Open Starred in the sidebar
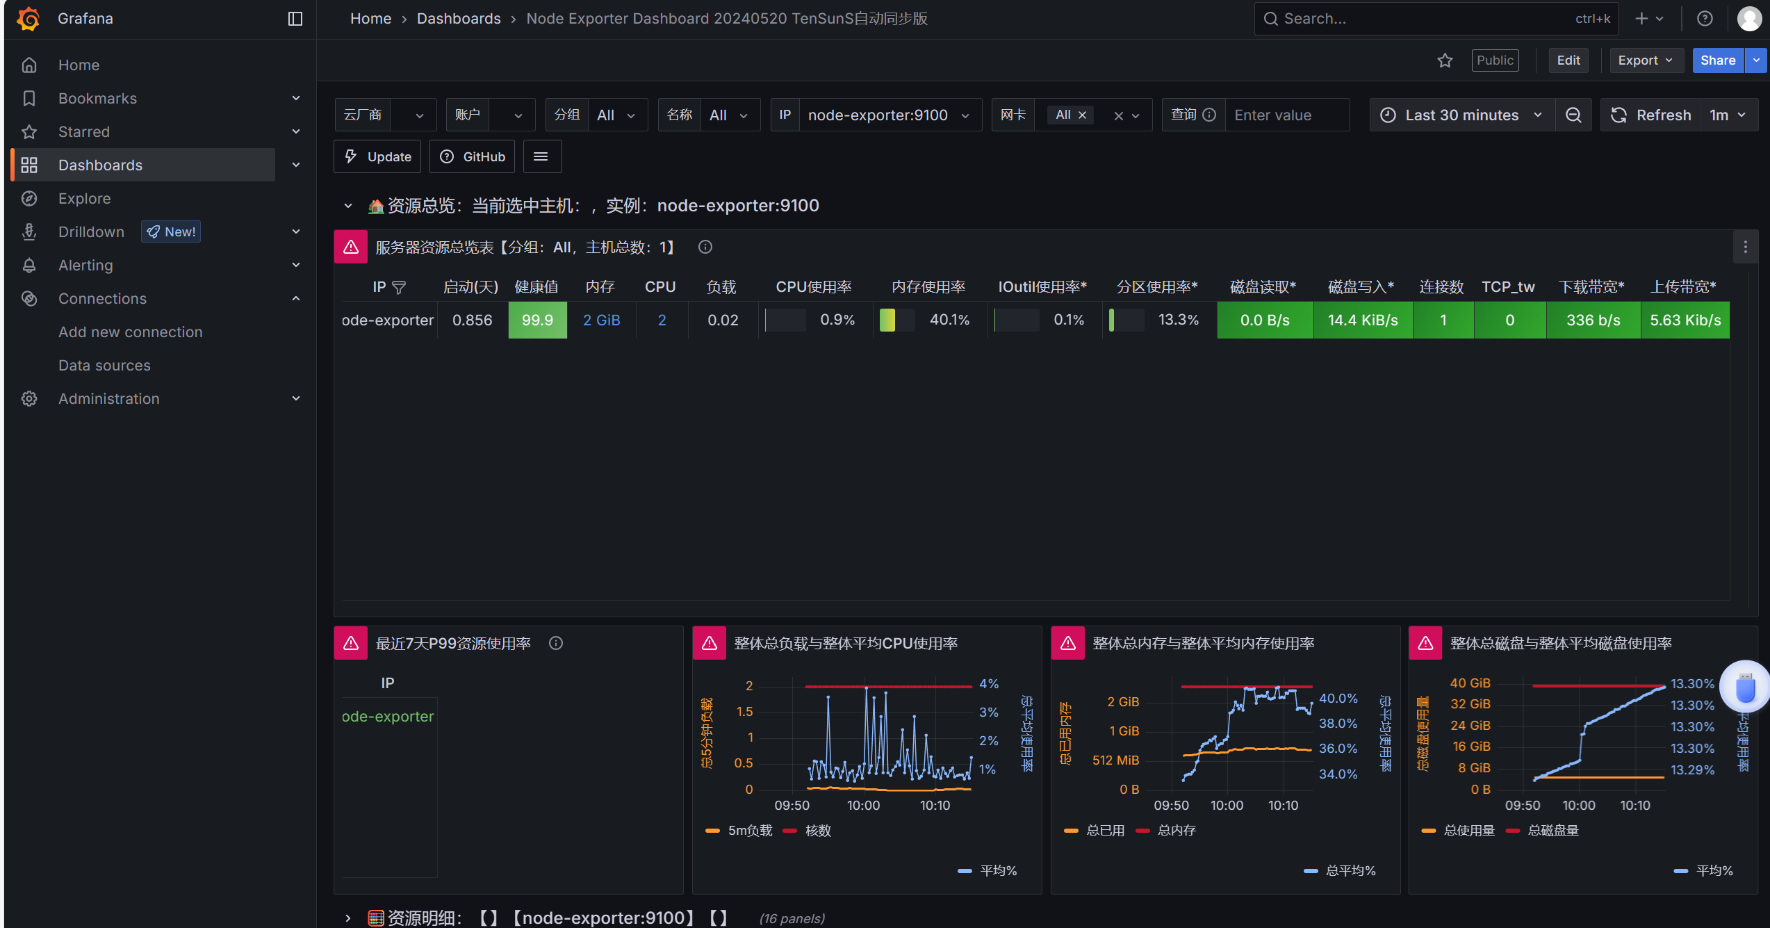The height and width of the screenshot is (928, 1770). click(x=84, y=131)
